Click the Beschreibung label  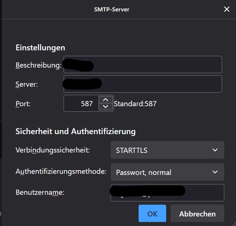(x=38, y=65)
